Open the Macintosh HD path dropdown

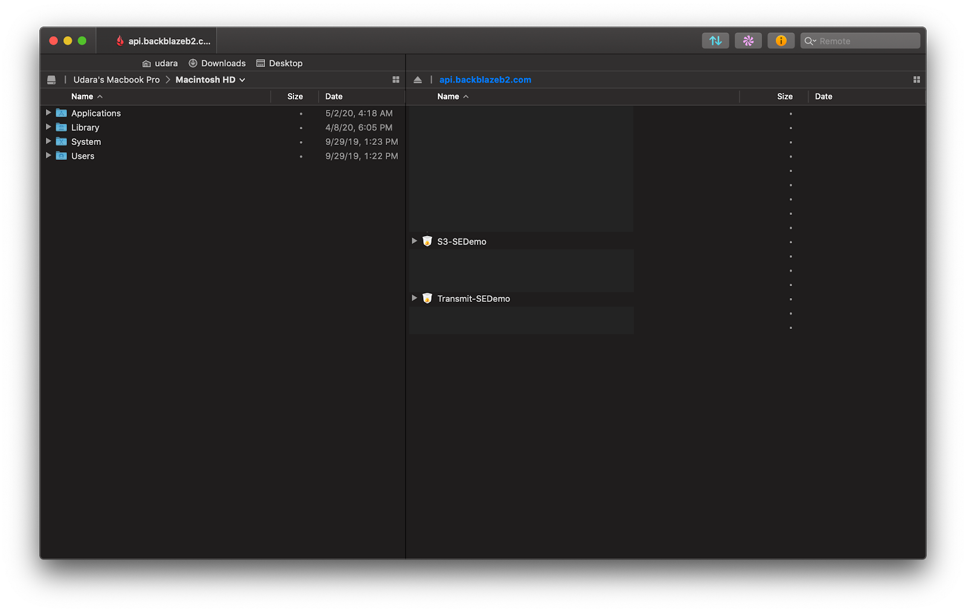tap(210, 80)
